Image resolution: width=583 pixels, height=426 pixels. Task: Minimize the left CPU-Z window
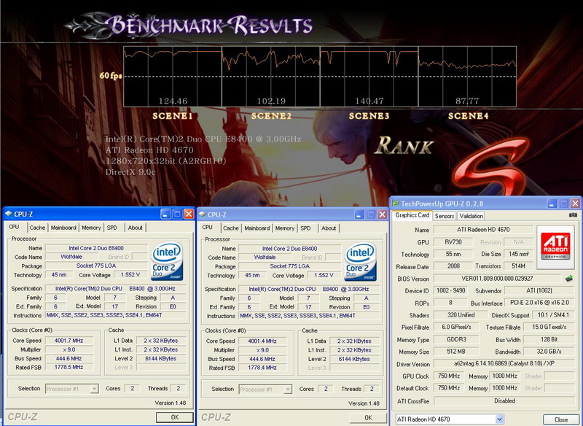(166, 214)
